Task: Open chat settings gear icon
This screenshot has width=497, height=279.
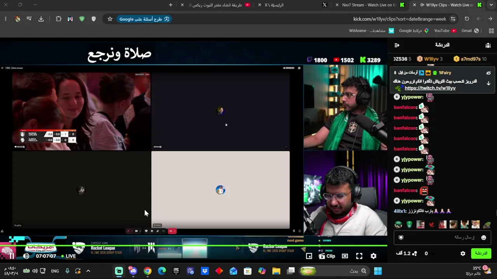Action: [x=463, y=253]
